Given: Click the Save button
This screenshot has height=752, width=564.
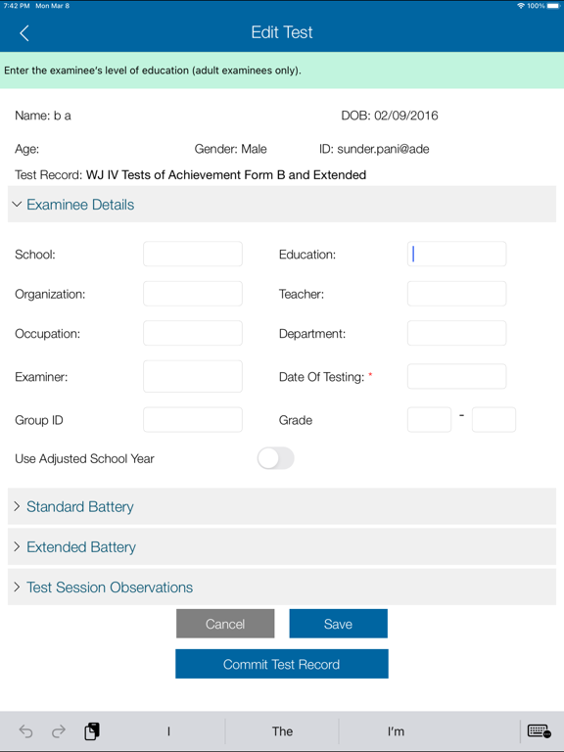Looking at the screenshot, I should (x=338, y=624).
